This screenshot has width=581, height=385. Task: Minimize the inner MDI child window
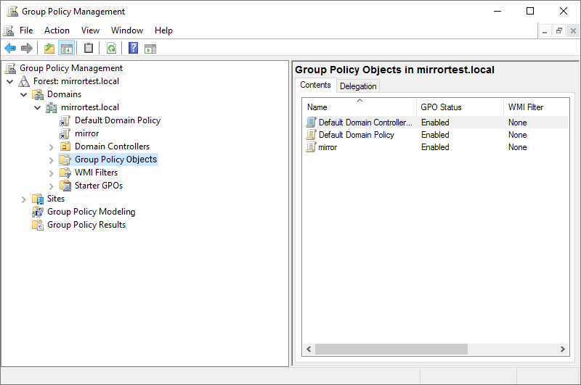tap(544, 30)
